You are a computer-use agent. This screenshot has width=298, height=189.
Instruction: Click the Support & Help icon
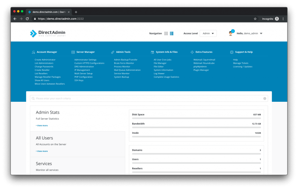tap(231, 52)
